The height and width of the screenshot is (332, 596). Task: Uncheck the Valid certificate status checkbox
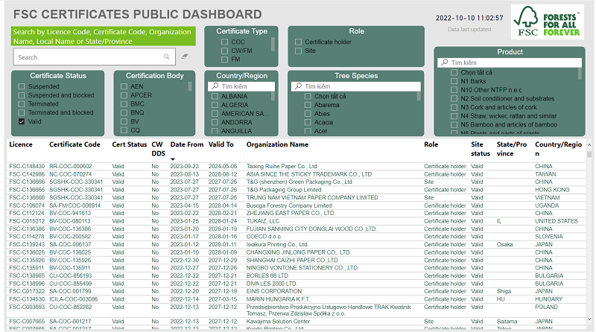[22, 121]
